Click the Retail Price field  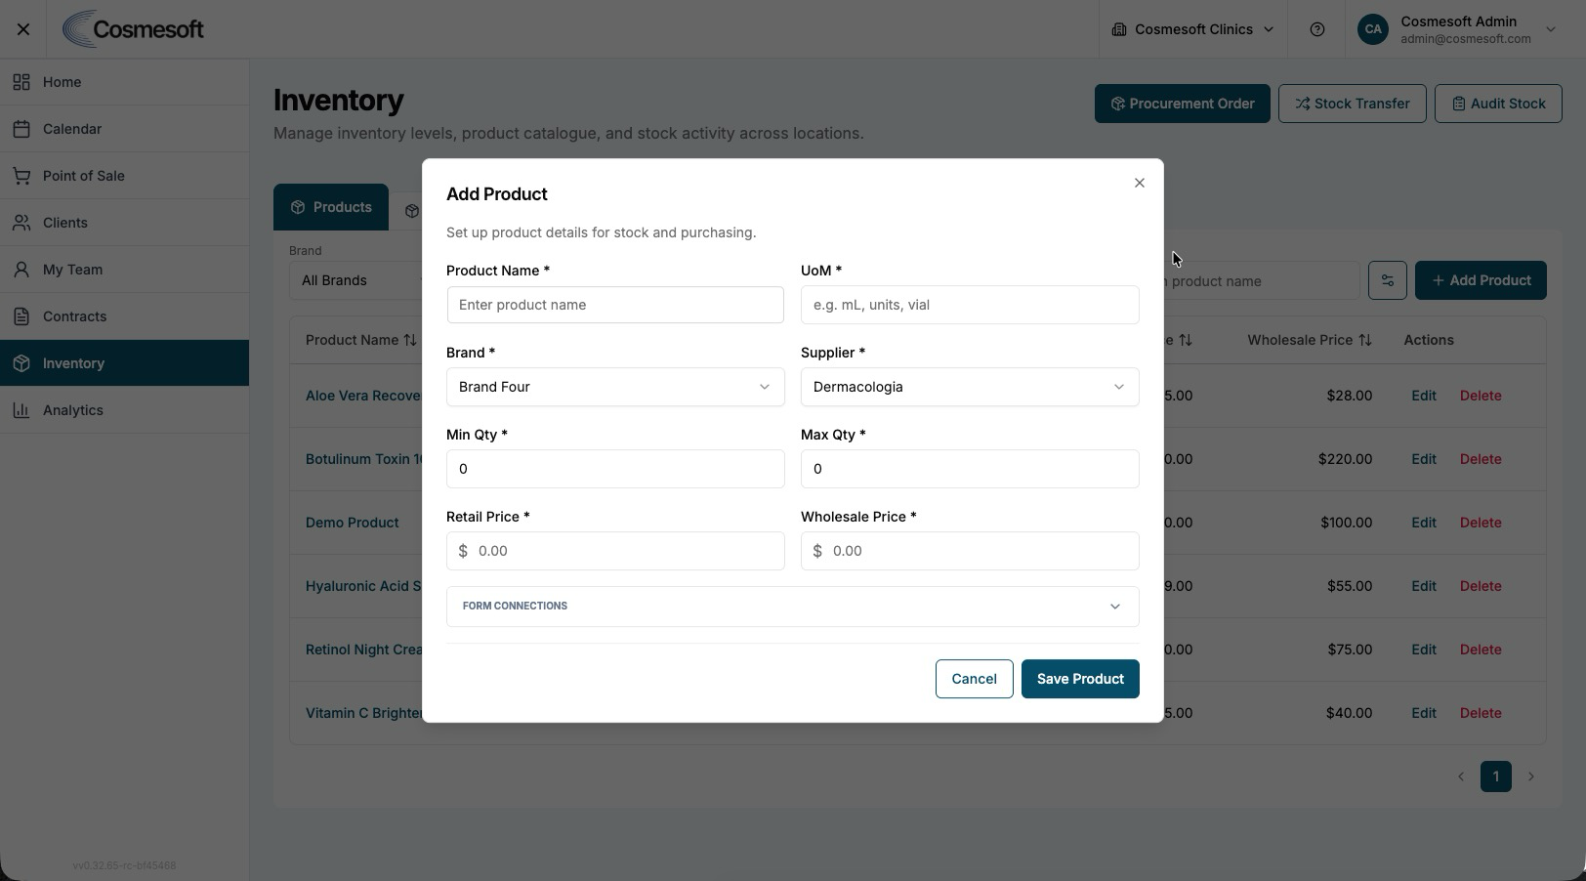coord(615,551)
